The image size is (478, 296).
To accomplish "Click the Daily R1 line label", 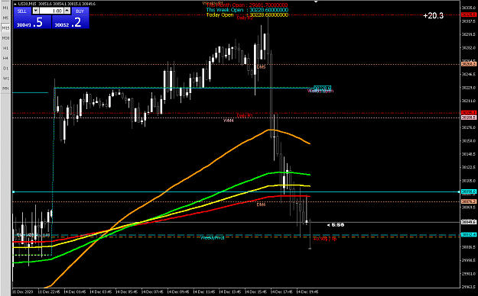I will 245,116.
